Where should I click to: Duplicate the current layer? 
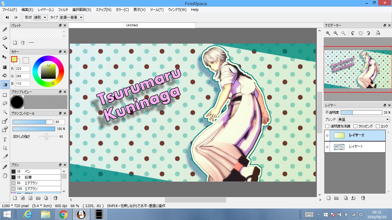346,198
